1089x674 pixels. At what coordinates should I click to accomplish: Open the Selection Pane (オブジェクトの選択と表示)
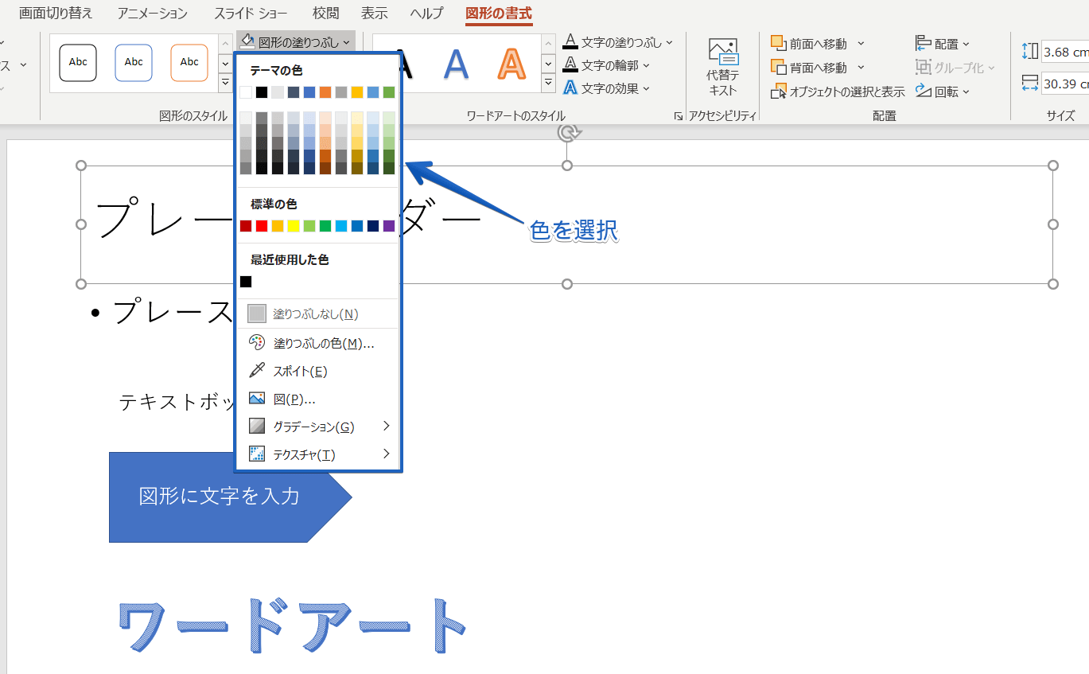[838, 92]
